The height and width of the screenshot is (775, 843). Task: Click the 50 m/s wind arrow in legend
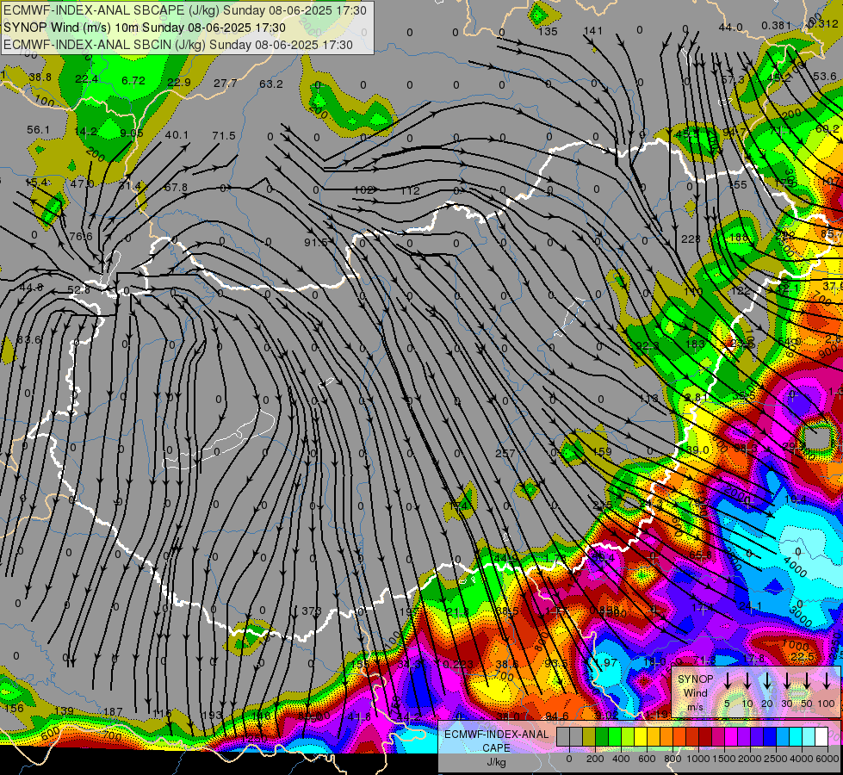click(807, 682)
